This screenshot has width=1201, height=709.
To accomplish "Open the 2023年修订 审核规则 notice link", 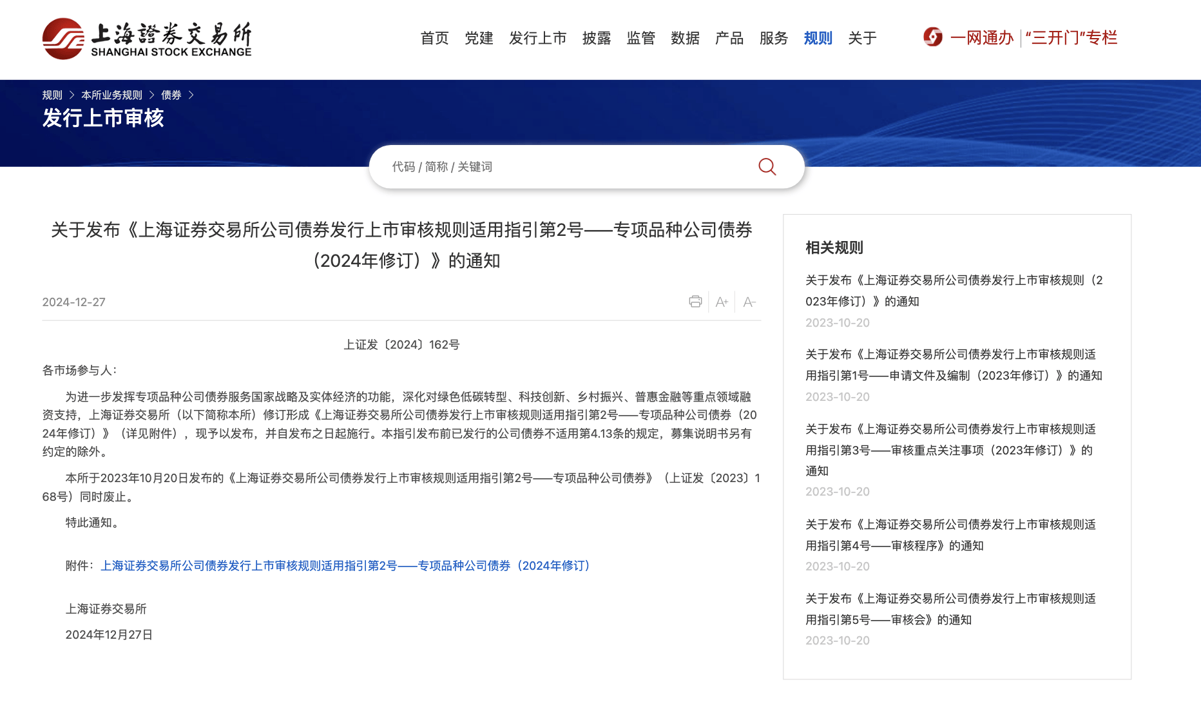I will point(954,290).
